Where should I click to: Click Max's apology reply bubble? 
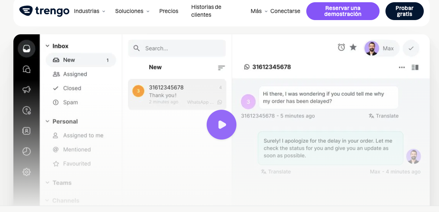tap(330, 148)
